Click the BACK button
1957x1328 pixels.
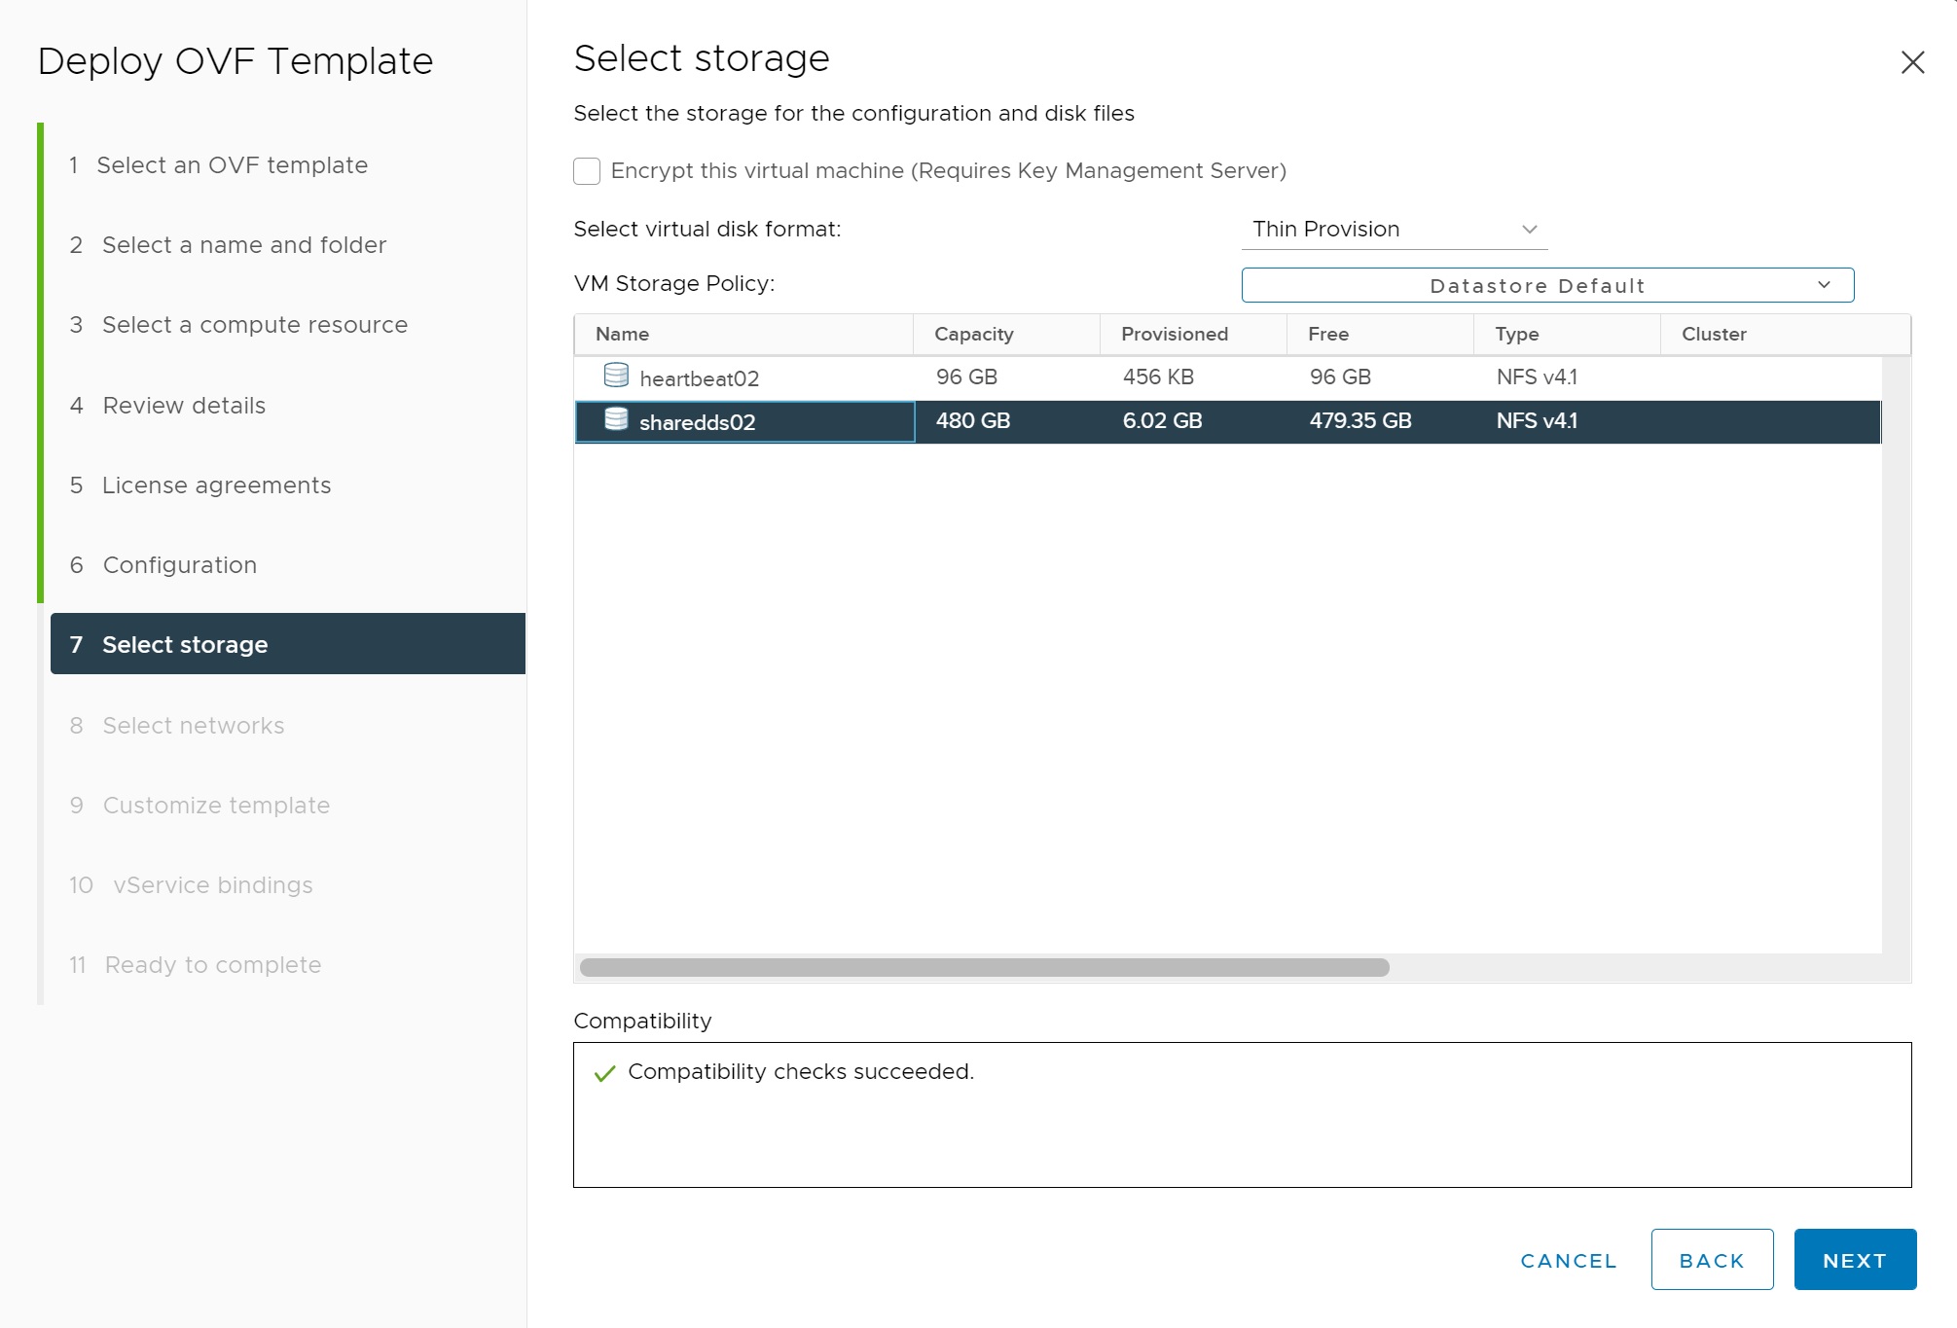click(1711, 1260)
